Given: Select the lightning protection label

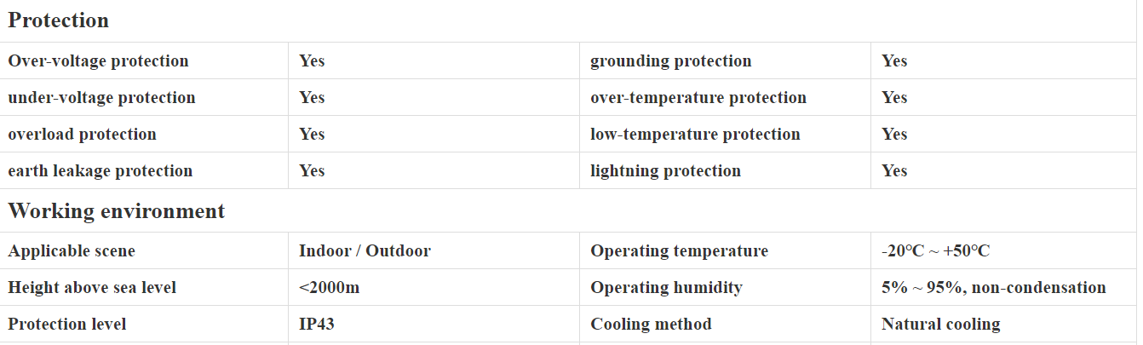Looking at the screenshot, I should [665, 171].
